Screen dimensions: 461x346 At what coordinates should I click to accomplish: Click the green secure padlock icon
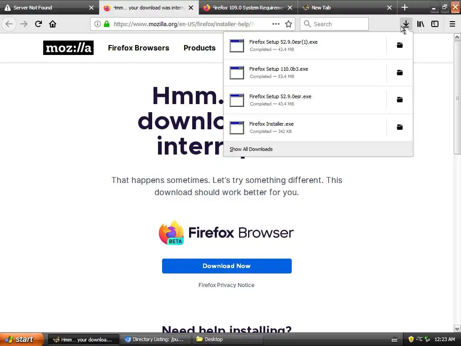pos(107,24)
